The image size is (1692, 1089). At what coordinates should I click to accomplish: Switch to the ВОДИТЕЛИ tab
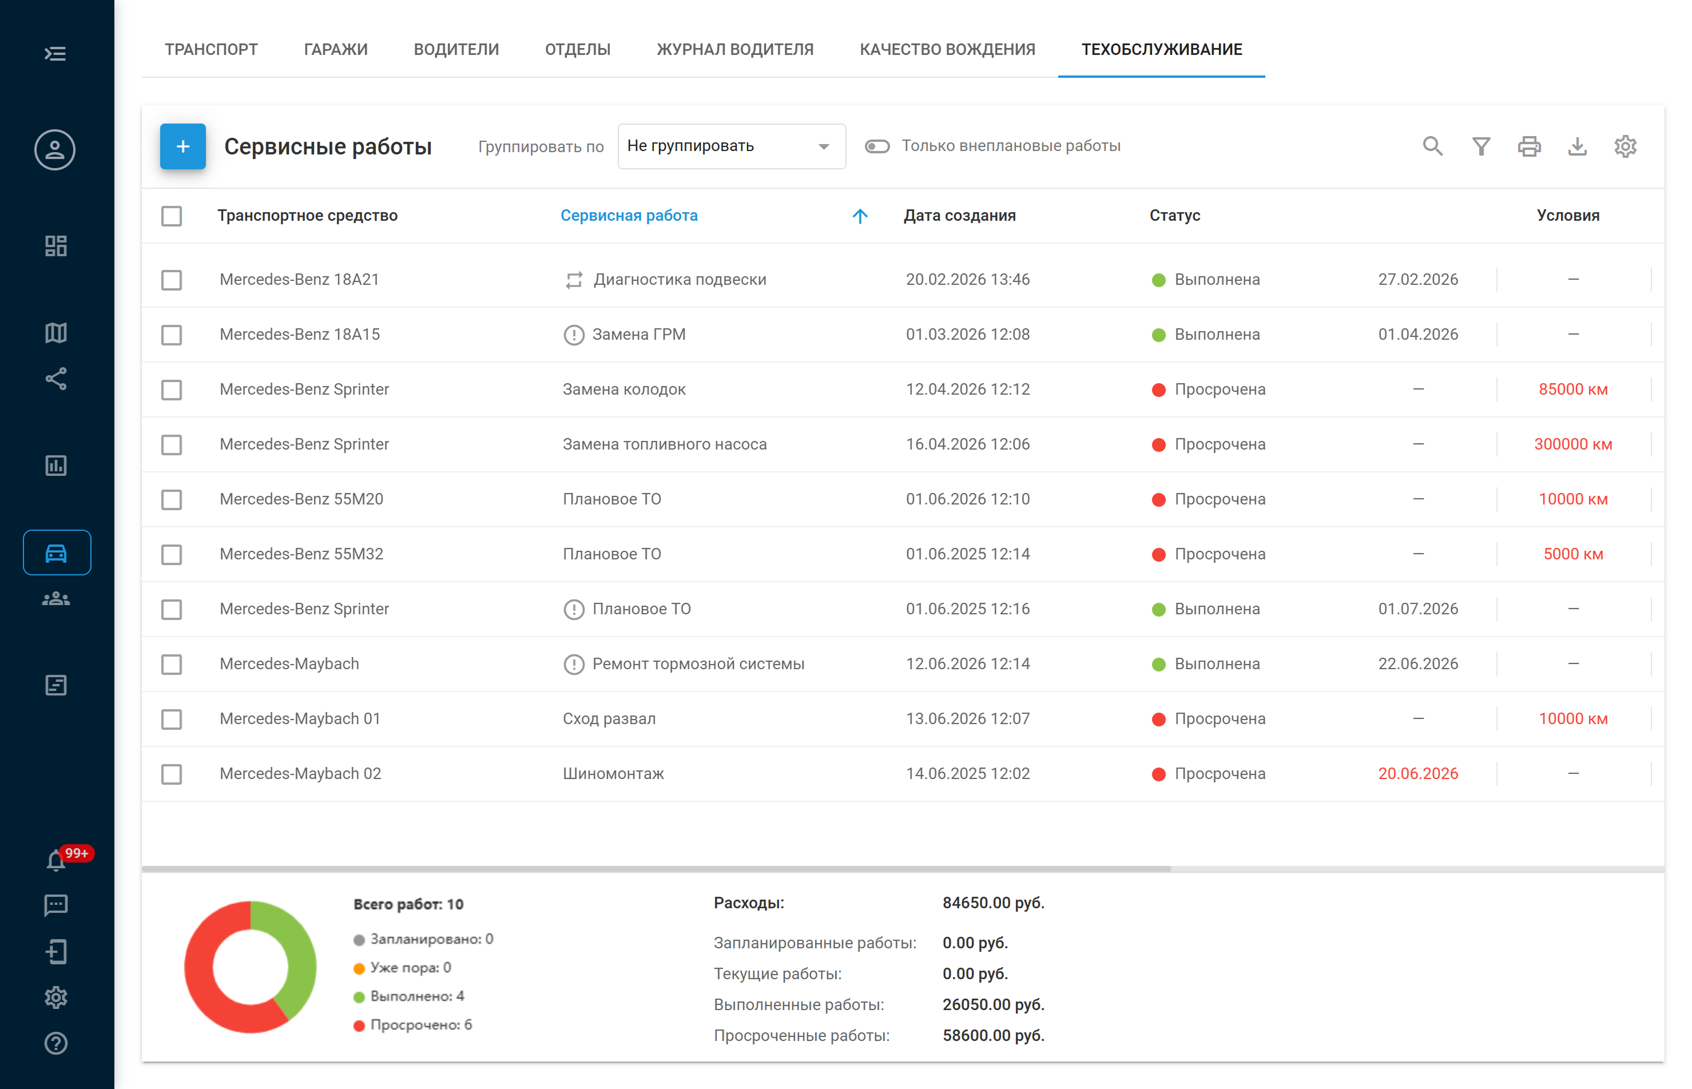[456, 50]
